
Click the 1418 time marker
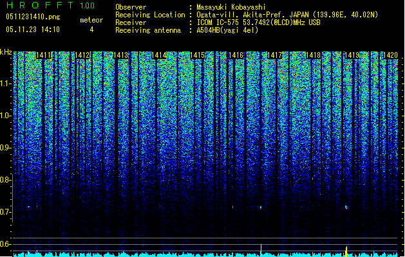[x=313, y=55]
